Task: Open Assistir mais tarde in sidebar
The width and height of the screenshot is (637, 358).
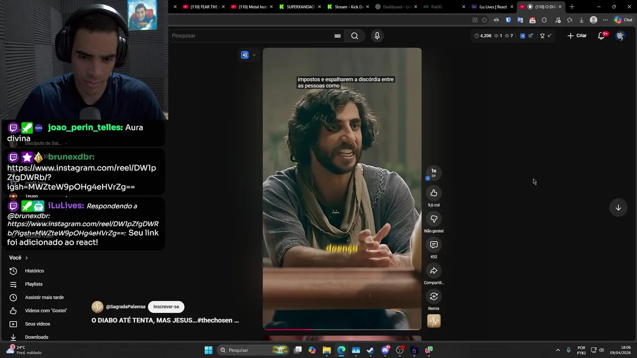Action: tap(44, 297)
